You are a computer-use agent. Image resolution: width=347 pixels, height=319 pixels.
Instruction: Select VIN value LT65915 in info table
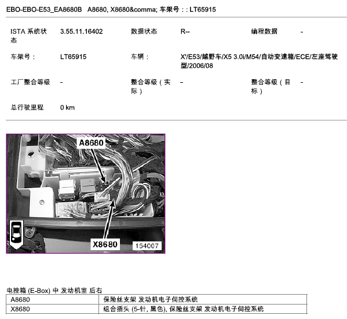[73, 57]
